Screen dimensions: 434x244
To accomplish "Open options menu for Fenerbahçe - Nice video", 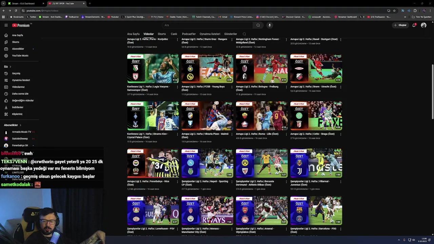I will tap(177, 182).
